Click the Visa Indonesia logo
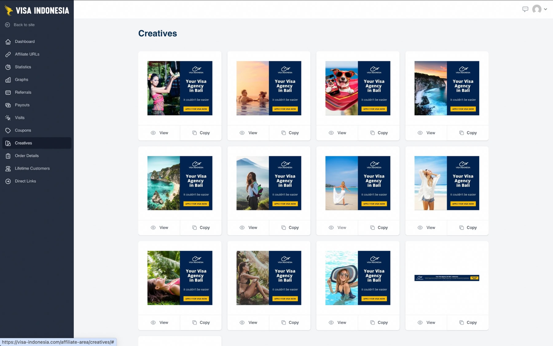This screenshot has height=346, width=553. (37, 10)
